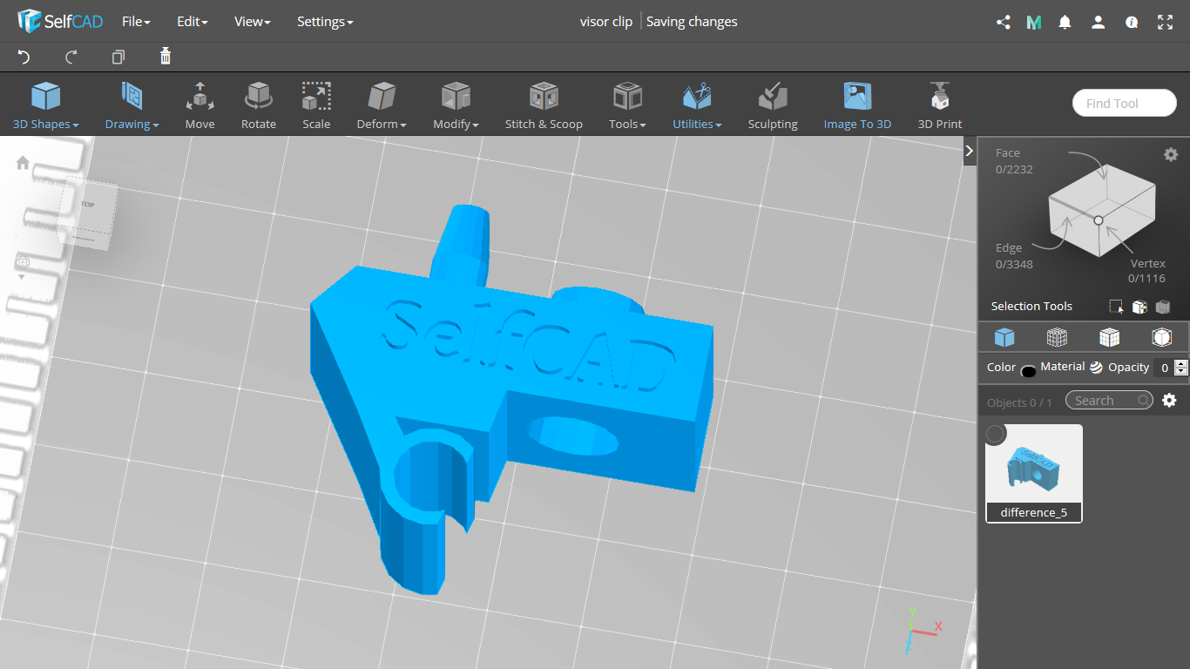1190x669 pixels.
Task: Select the Rotate tool
Action: pos(259,105)
